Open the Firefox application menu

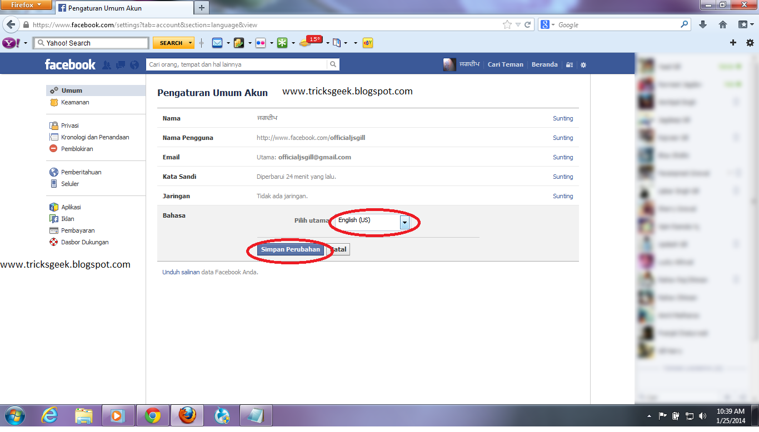tap(27, 5)
